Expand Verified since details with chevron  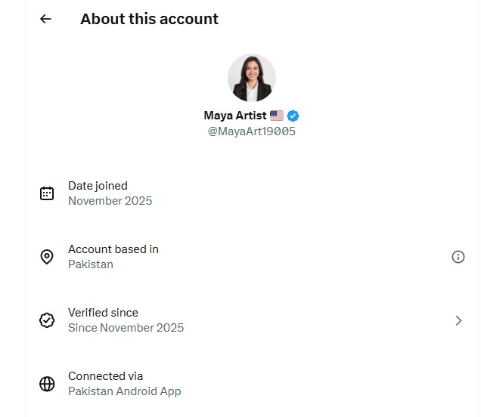pos(458,320)
